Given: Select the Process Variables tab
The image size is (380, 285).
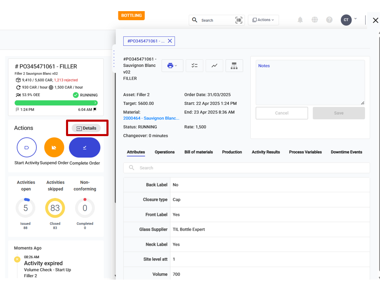Looking at the screenshot, I should 305,152.
